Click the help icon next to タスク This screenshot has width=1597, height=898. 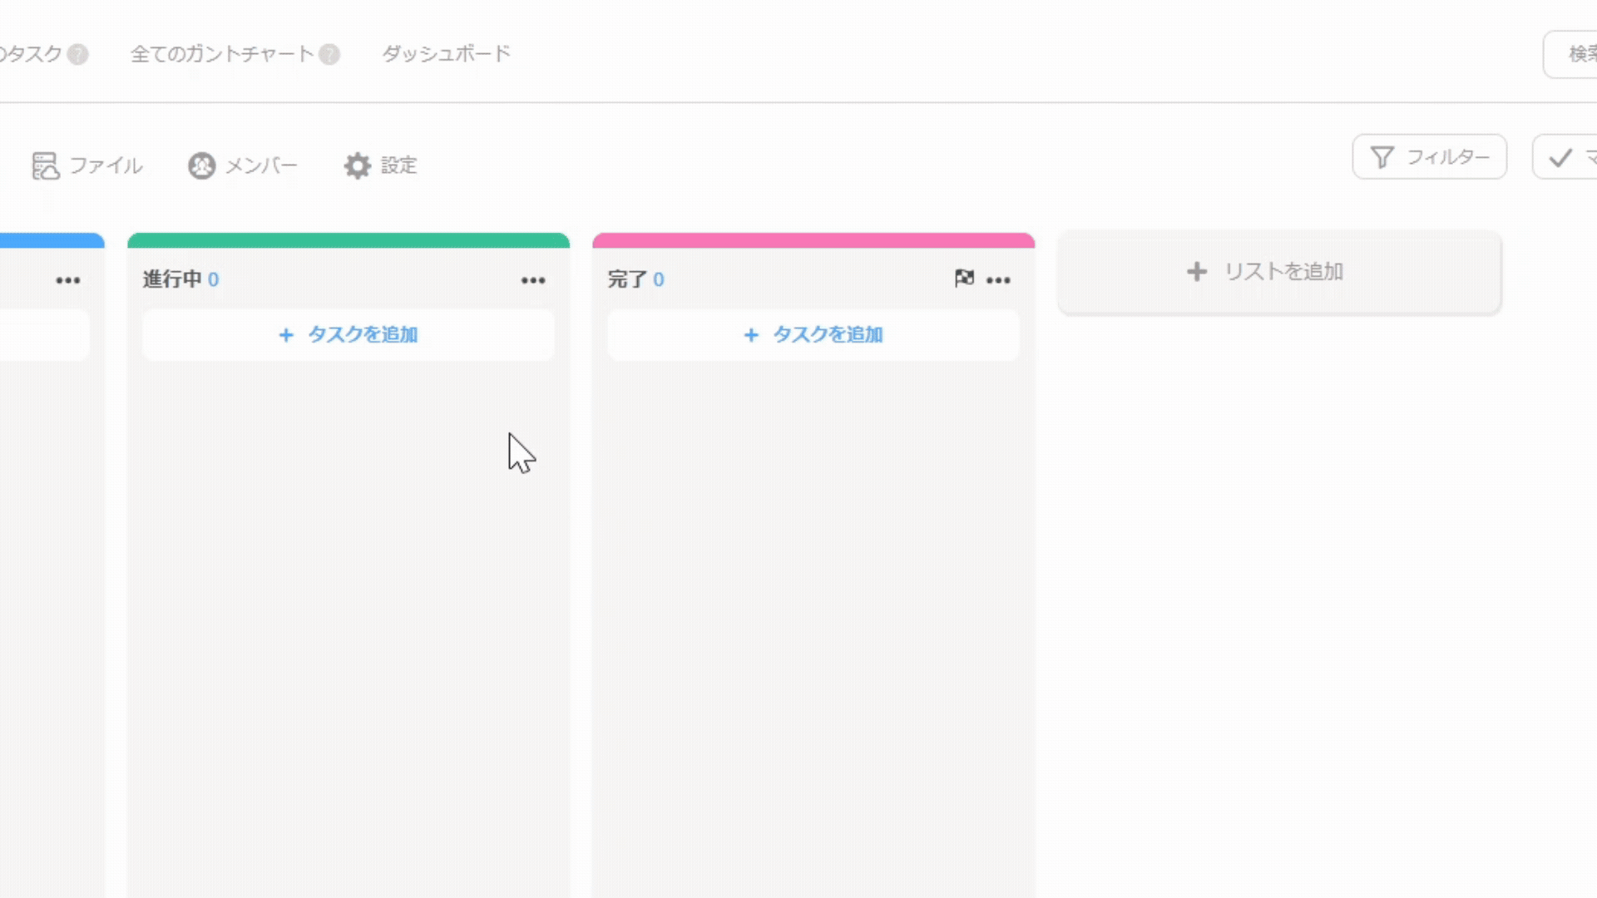click(76, 54)
